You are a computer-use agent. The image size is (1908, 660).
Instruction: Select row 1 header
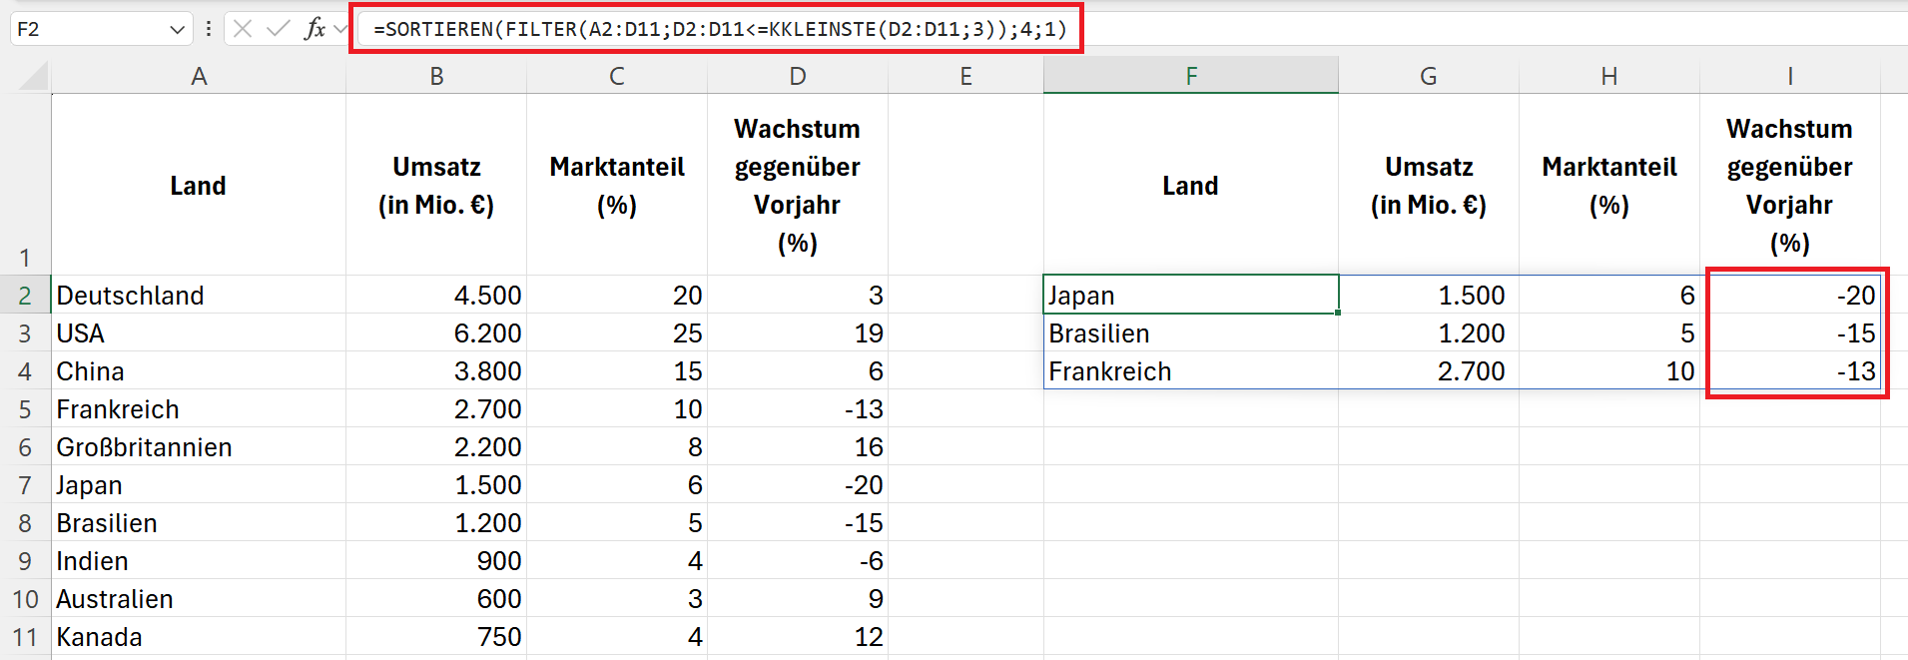pyautogui.click(x=25, y=185)
